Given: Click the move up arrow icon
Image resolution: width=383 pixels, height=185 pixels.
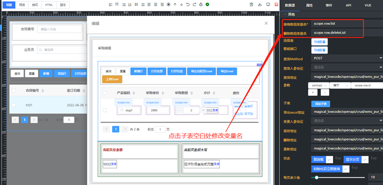Looking at the screenshot, I should click(175, 4).
